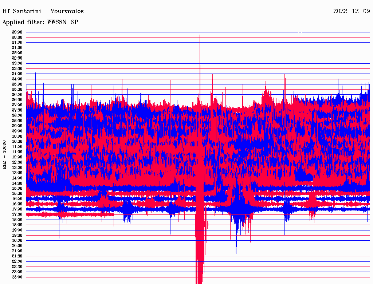Click the 20:30 time label
Screen dimensions: 373x284
tap(17, 246)
